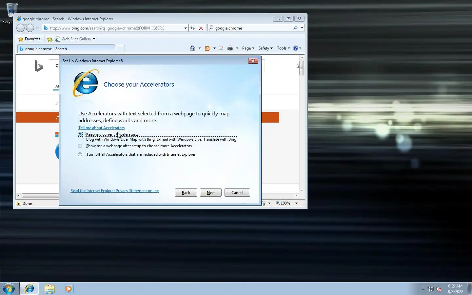Go Back in the setup wizard
This screenshot has width=472, height=295.
(x=186, y=193)
